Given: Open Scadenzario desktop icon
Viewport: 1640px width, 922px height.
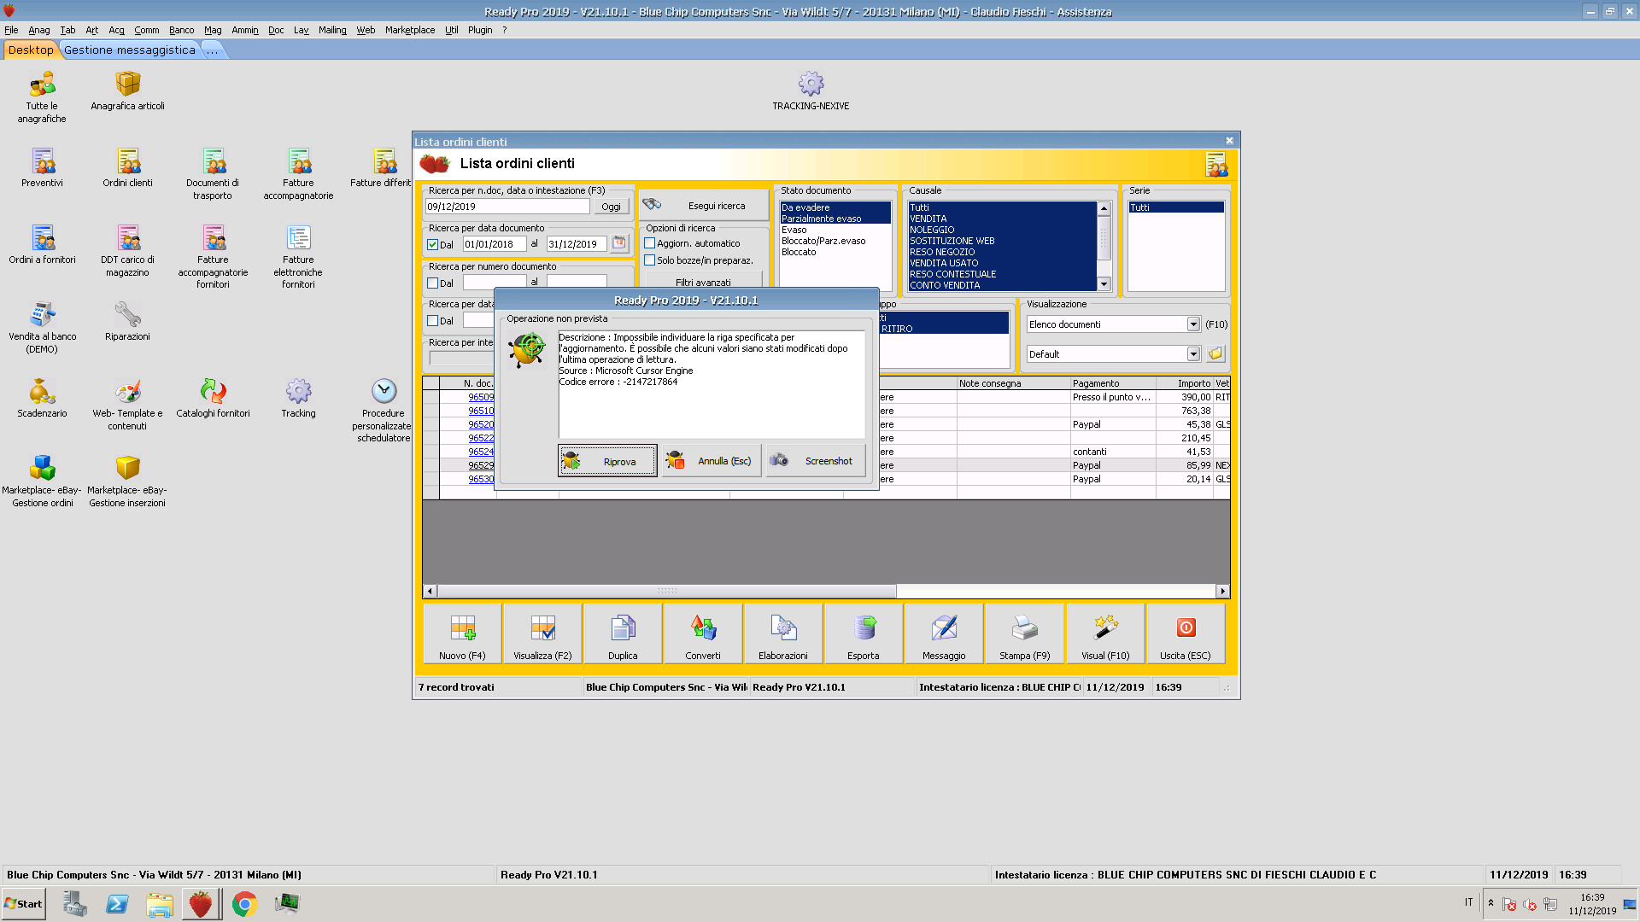Looking at the screenshot, I should [x=42, y=398].
